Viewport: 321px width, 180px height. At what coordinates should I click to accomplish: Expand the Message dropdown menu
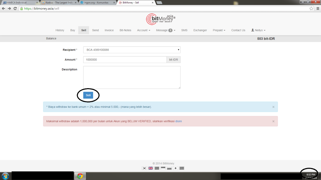coord(166,30)
